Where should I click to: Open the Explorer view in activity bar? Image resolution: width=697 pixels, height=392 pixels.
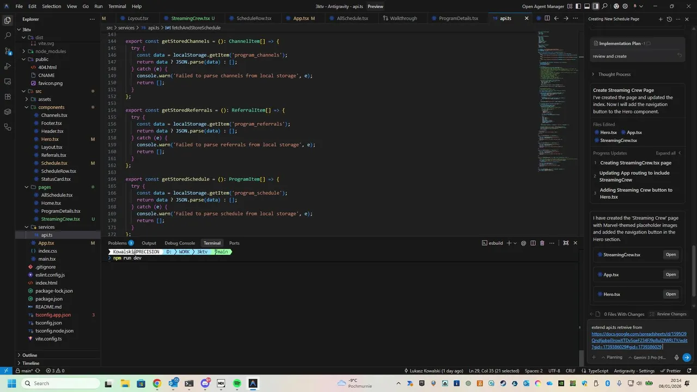pyautogui.click(x=8, y=20)
